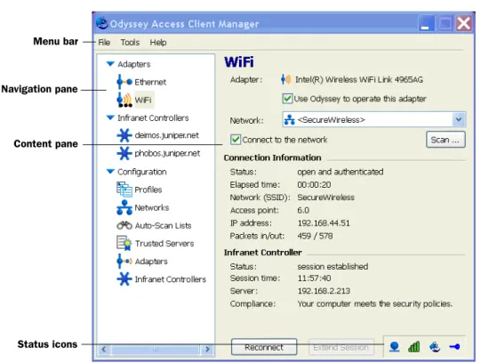Click the compliance message about security policies

375,303
